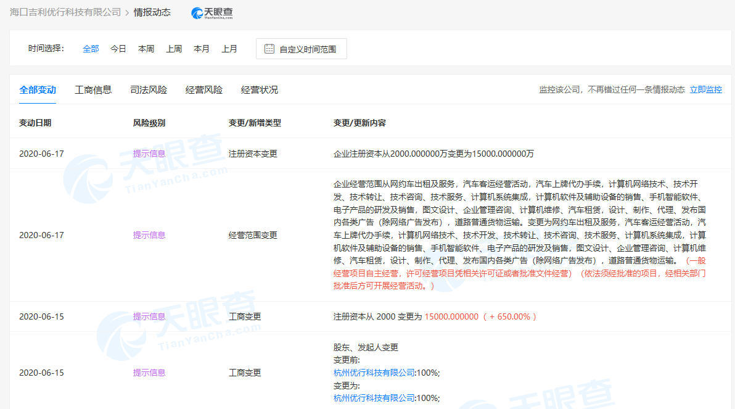Click 提示信息 for 注册资本变更 row
The image size is (735, 409).
coord(149,154)
